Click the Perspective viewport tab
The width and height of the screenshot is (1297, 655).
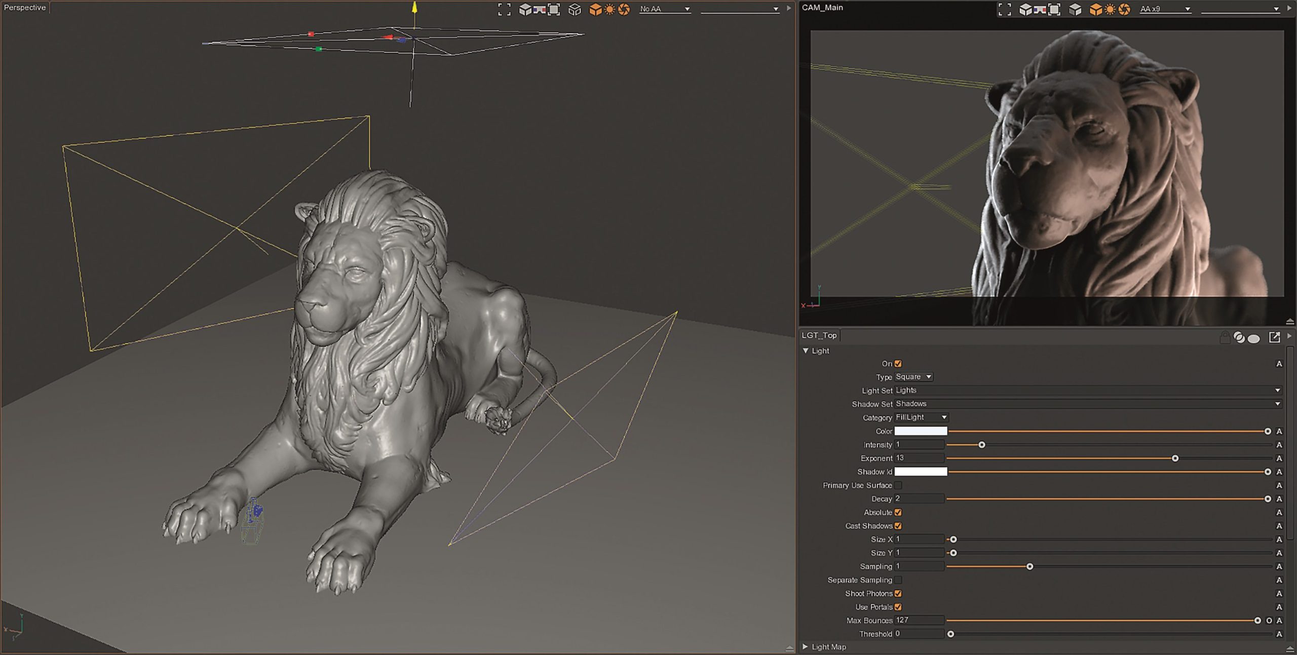point(25,8)
